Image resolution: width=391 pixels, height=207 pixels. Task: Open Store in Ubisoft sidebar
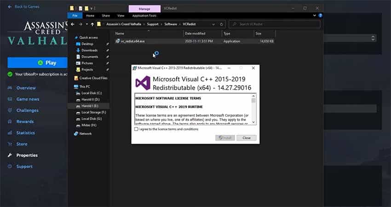[22, 144]
